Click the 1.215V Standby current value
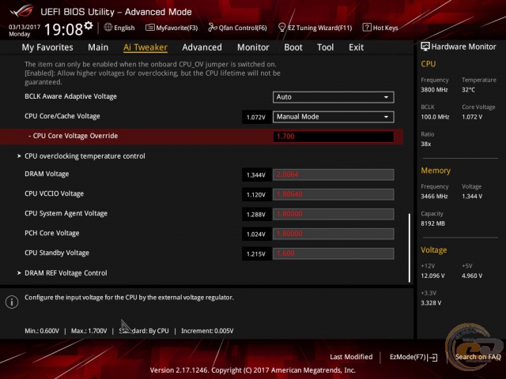The width and height of the screenshot is (506, 379). pos(256,254)
